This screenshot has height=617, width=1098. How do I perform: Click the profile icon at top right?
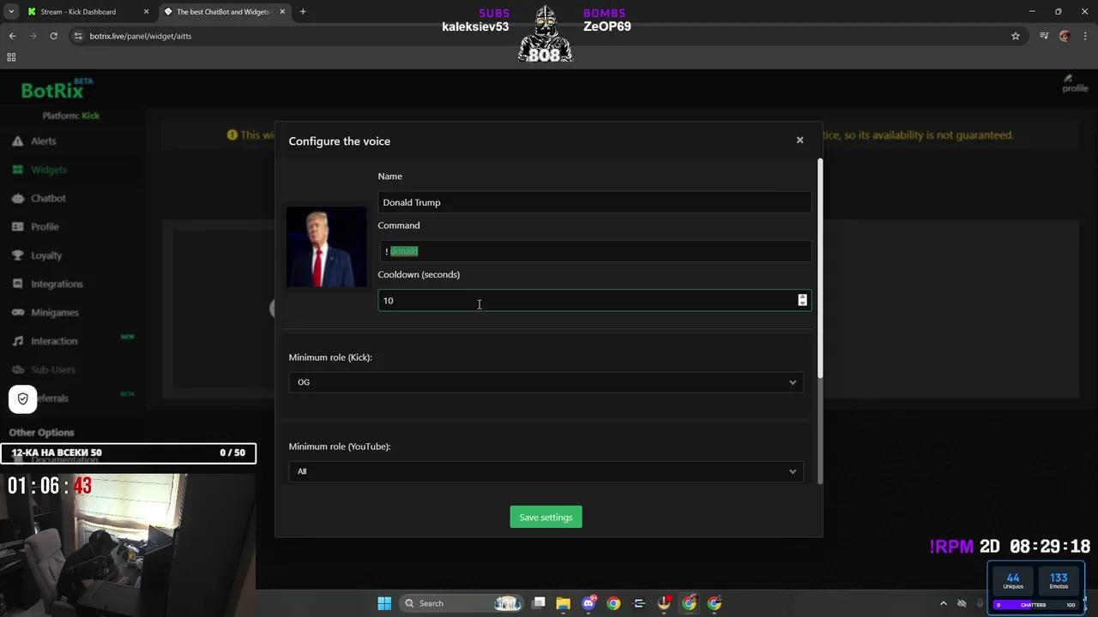[x=1075, y=84]
